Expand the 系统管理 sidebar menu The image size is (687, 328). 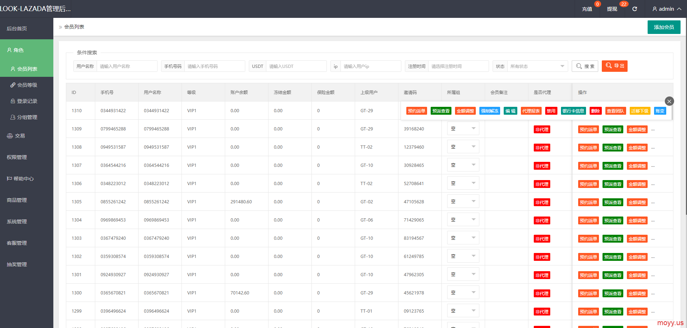[26, 222]
